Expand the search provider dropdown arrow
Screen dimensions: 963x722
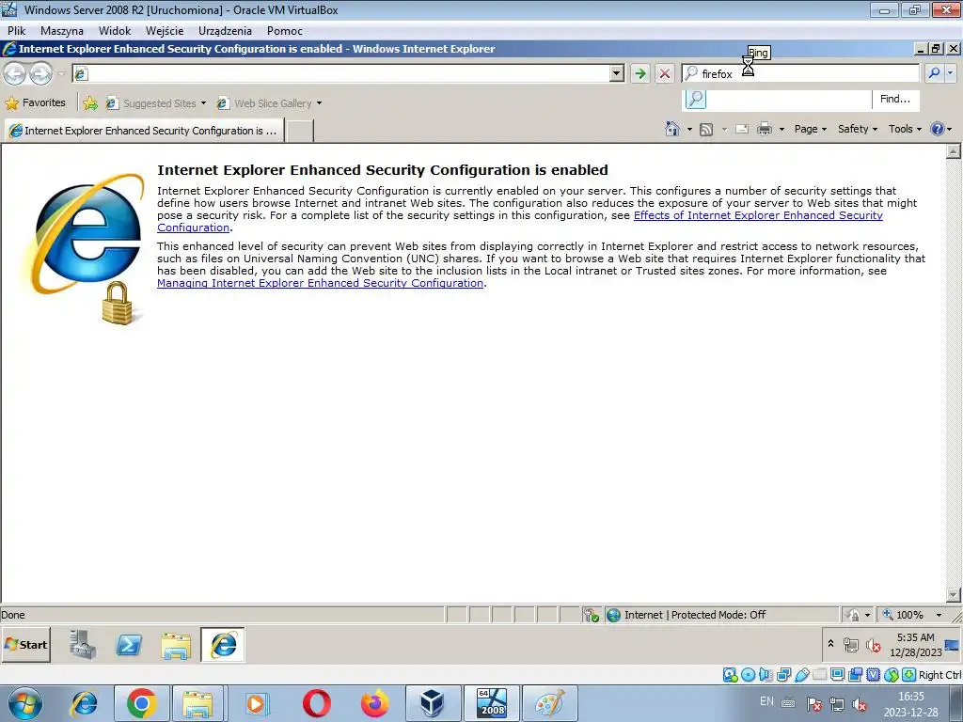951,73
